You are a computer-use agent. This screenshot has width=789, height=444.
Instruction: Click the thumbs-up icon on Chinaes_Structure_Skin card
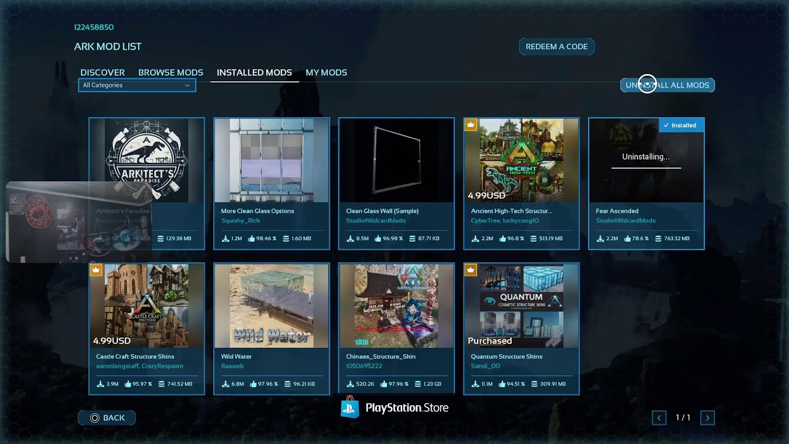coord(384,384)
